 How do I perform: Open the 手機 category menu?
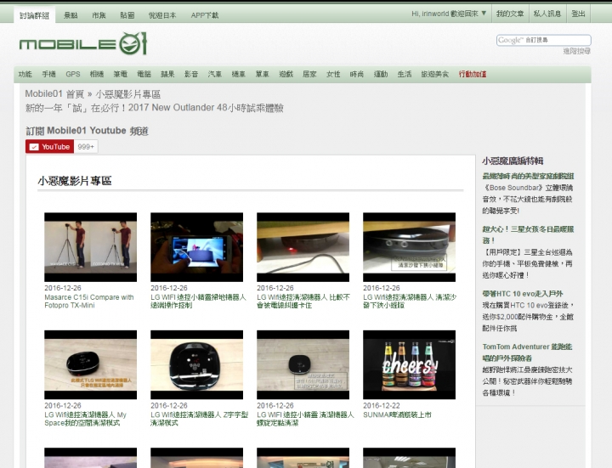point(48,74)
